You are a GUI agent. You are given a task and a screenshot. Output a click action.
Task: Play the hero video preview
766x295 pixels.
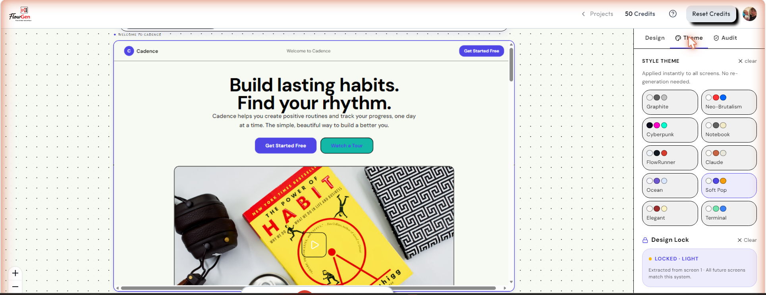[x=314, y=245]
